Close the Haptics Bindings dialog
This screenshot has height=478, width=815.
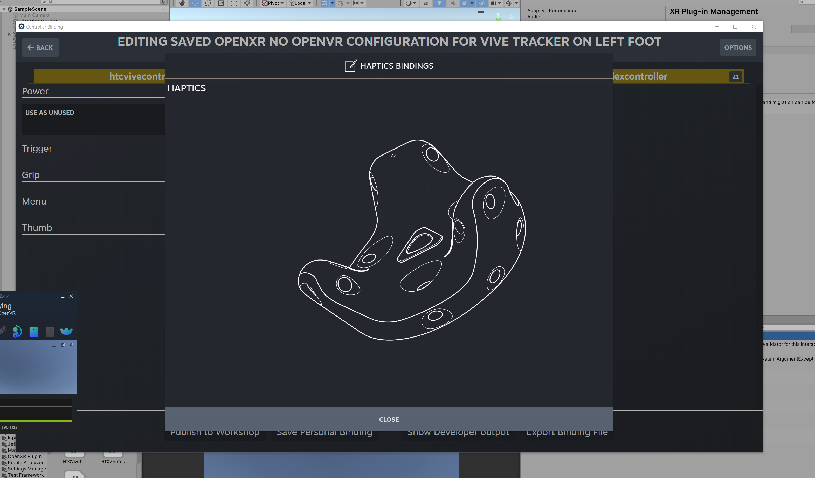point(389,419)
